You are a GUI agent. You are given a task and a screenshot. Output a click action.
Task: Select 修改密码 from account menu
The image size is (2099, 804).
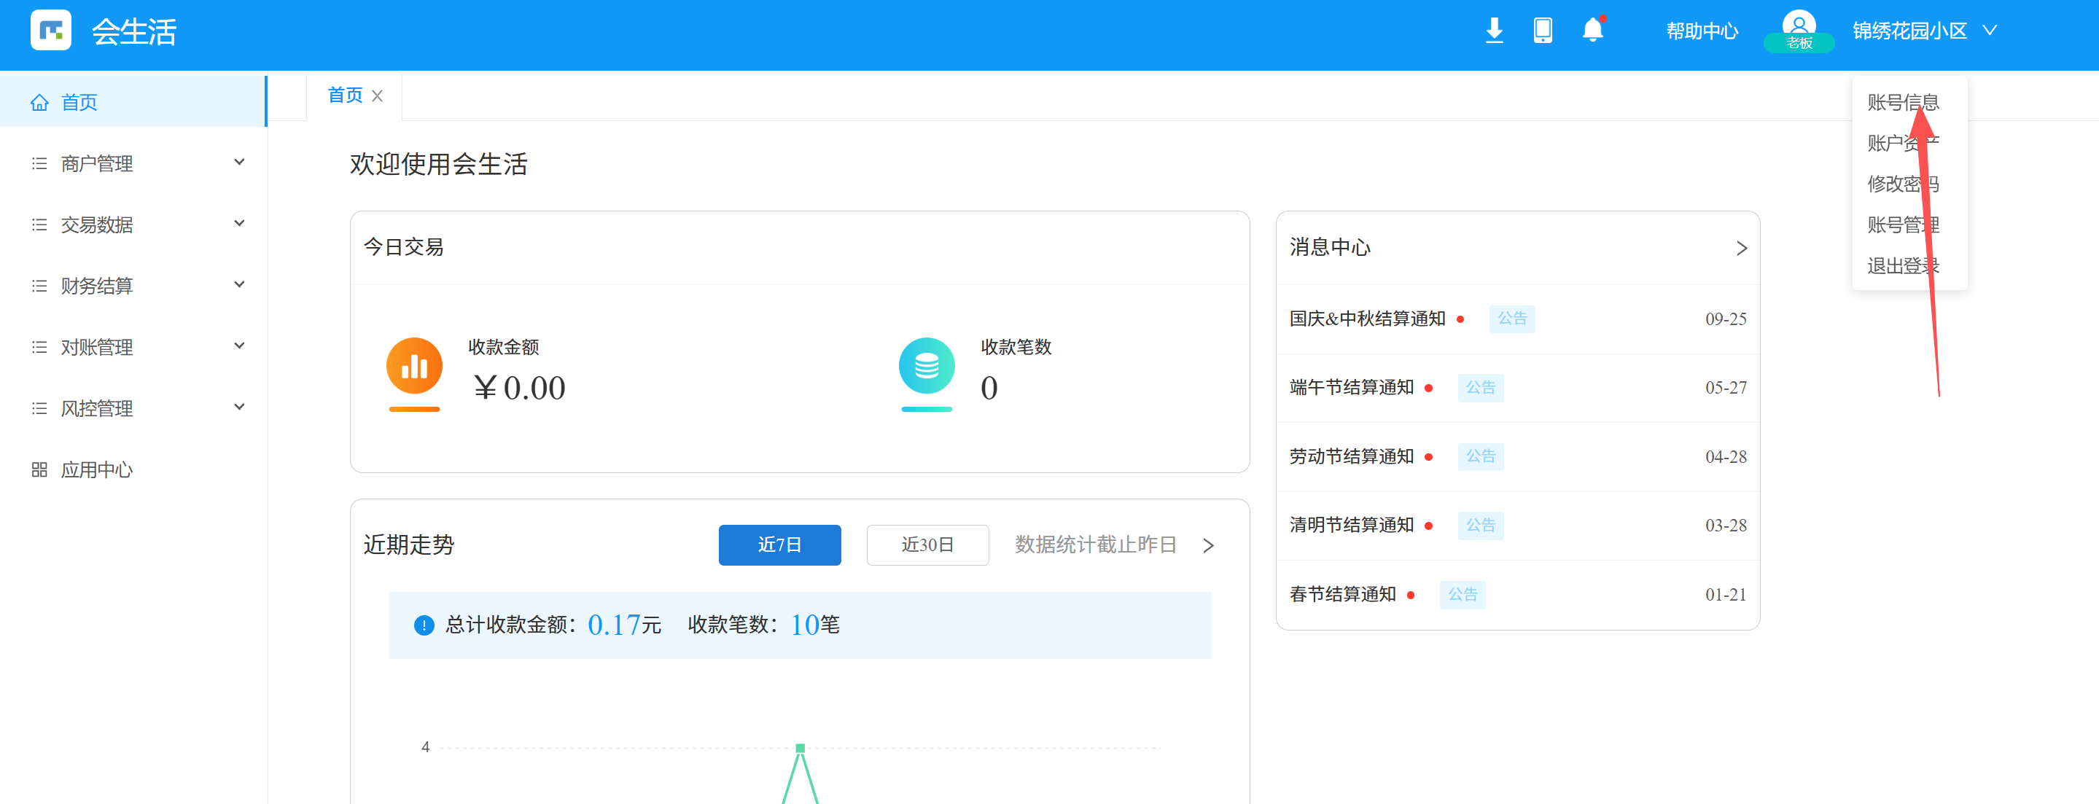pos(1903,183)
